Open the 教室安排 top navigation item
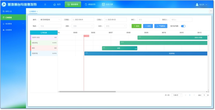 [x=90, y=5]
